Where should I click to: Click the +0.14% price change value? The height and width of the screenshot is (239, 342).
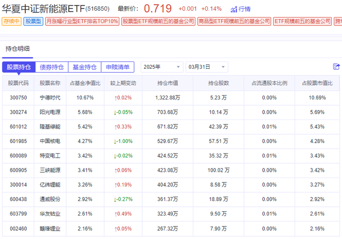[212, 9]
